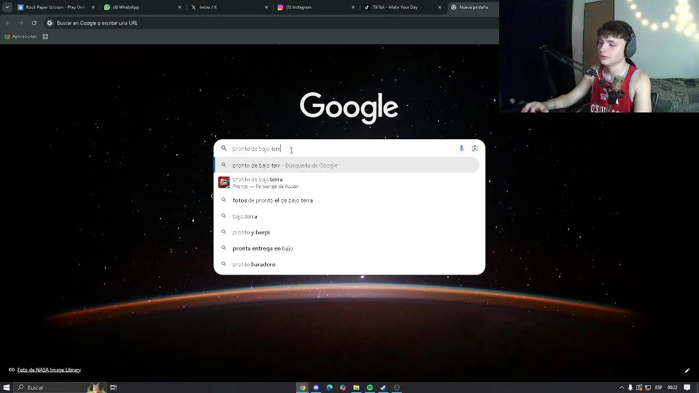699x393 pixels.
Task: Select 'fotos de pronto el de bajo terra'
Action: [x=347, y=200]
